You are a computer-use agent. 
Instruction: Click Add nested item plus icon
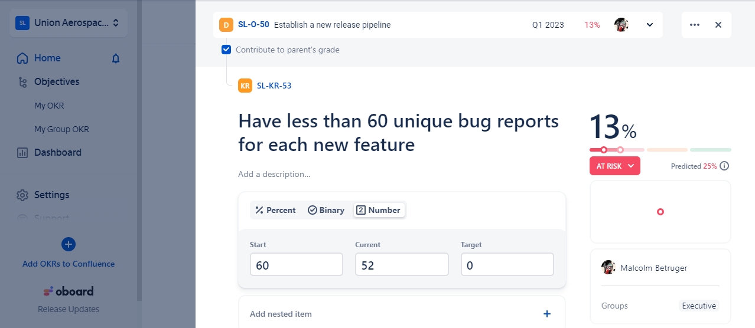(547, 314)
